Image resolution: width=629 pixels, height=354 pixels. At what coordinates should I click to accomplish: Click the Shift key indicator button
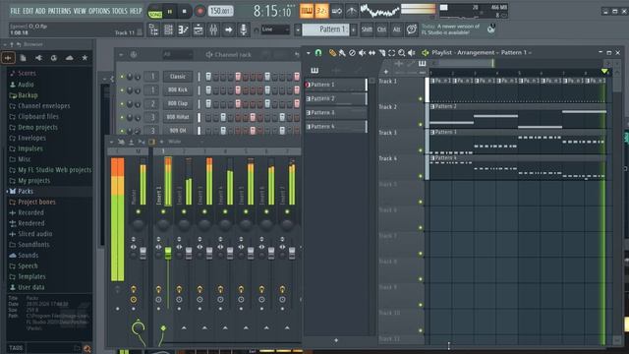tap(367, 29)
